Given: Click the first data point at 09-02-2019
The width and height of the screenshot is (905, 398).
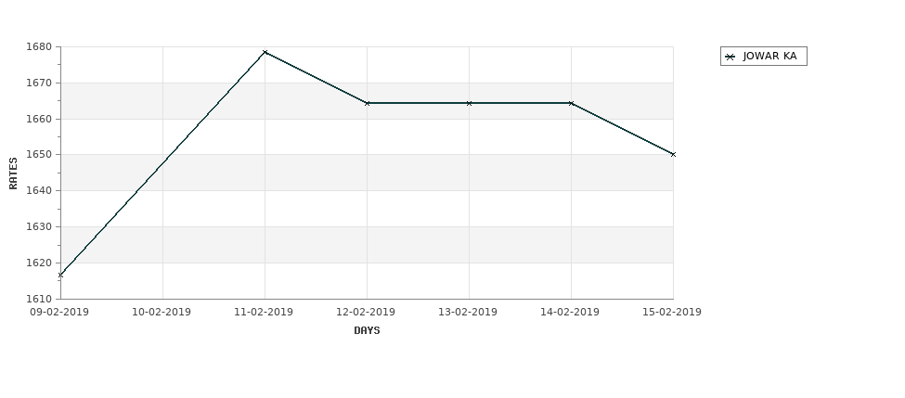Looking at the screenshot, I should [60, 275].
